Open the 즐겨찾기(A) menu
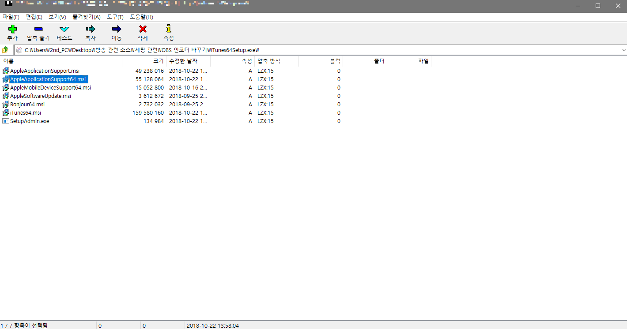627x329 pixels. (x=87, y=17)
